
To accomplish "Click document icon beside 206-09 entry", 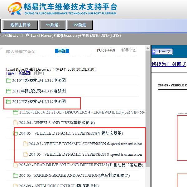I will (16, 185).
